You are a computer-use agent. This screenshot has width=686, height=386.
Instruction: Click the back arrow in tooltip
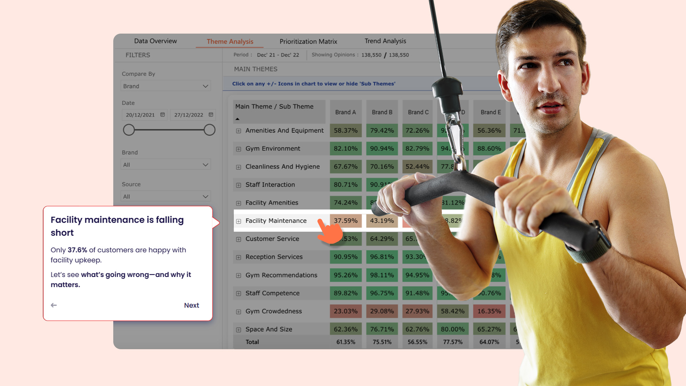pyautogui.click(x=54, y=305)
